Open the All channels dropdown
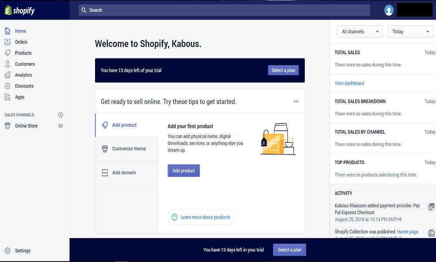Viewport: 436px width, 262px height. pyautogui.click(x=360, y=31)
